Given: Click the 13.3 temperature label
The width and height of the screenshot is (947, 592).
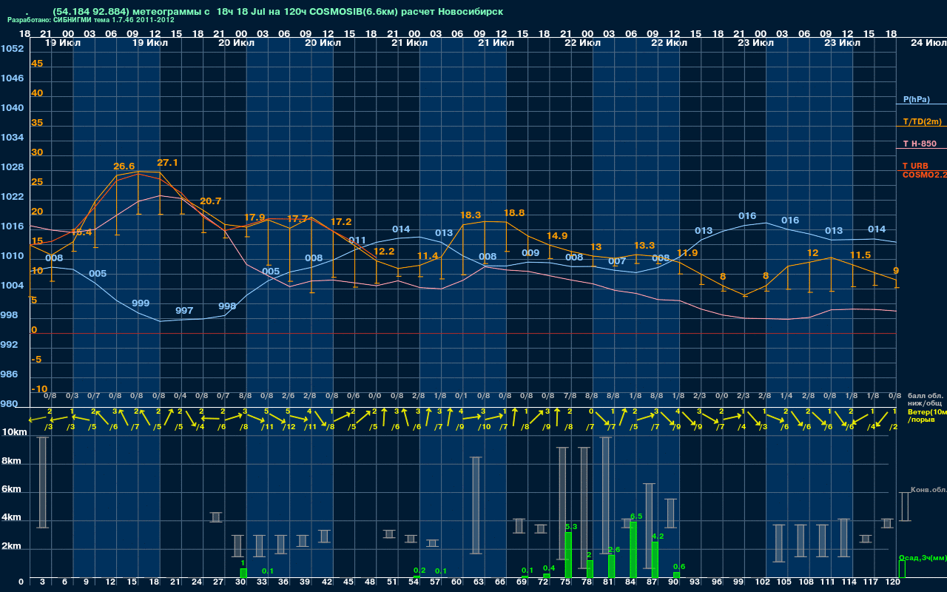Looking at the screenshot, I should tap(644, 246).
